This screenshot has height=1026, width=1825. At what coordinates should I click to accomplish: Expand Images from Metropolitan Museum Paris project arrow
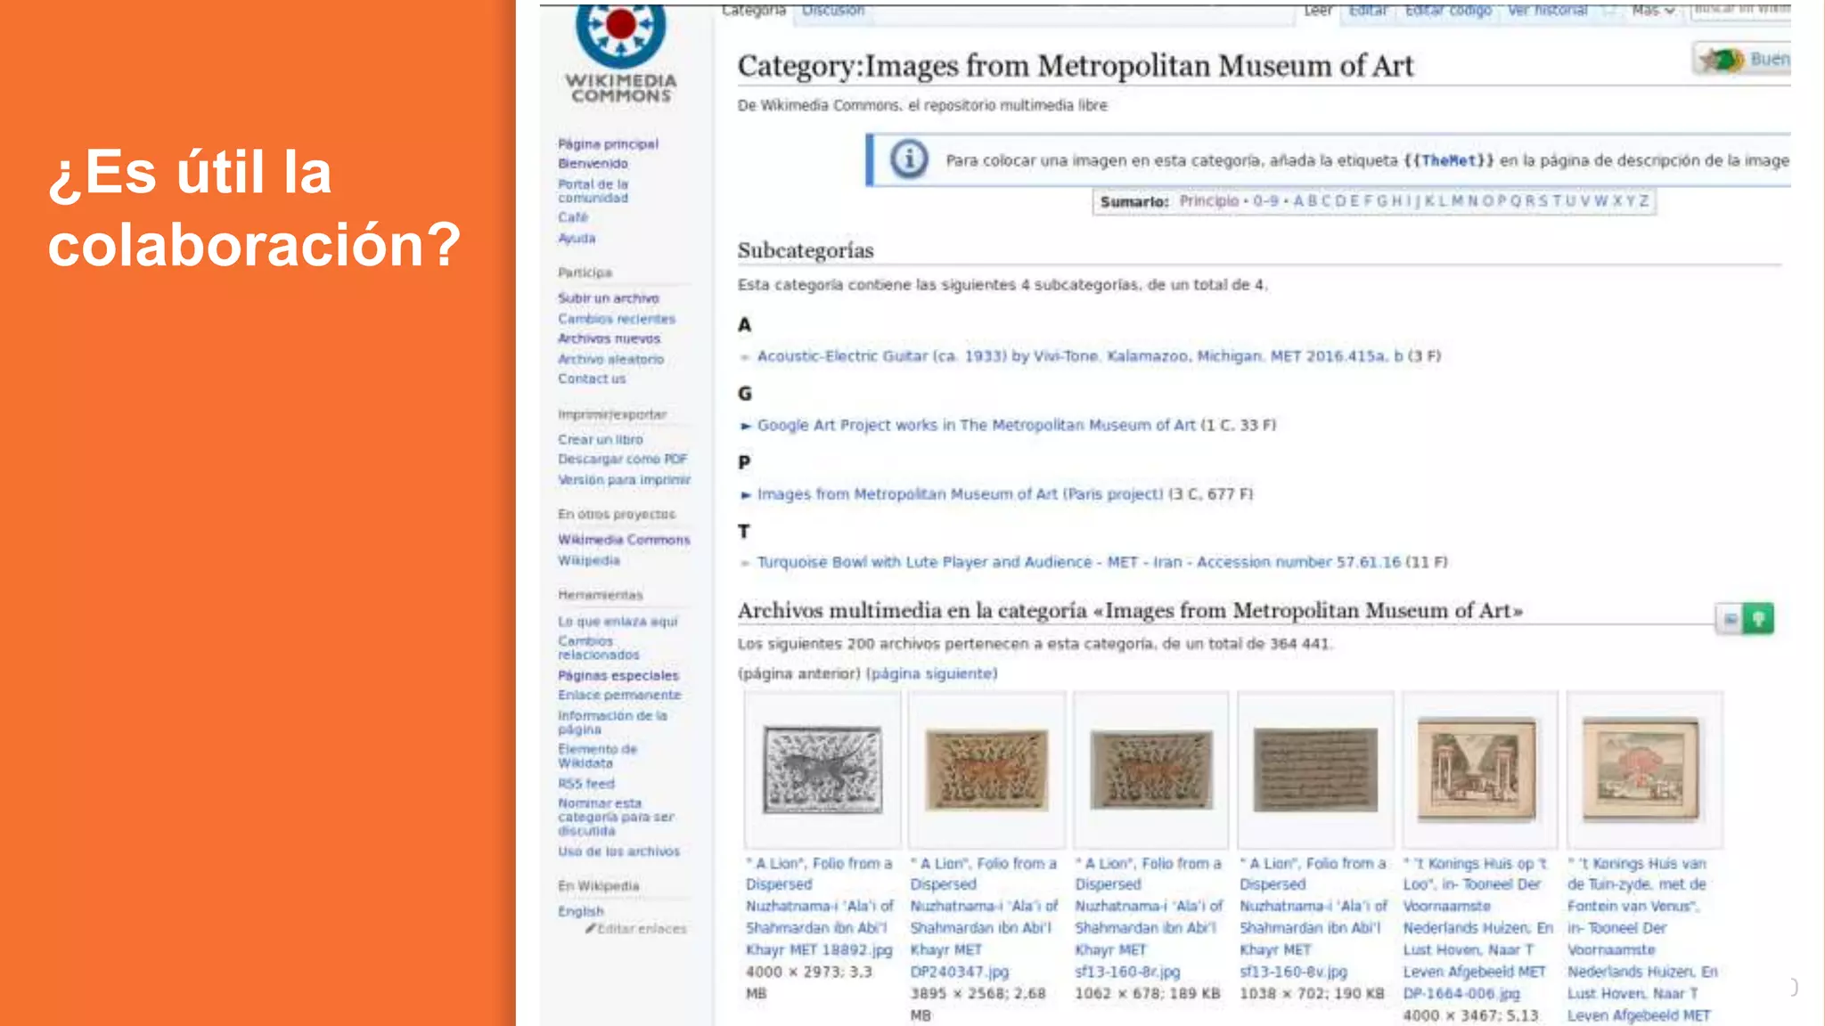tap(746, 494)
